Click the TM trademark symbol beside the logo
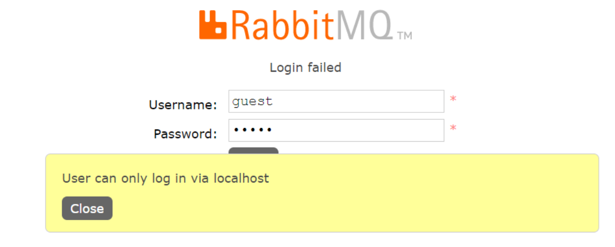Screen dimensions: 615x247 [x=404, y=36]
